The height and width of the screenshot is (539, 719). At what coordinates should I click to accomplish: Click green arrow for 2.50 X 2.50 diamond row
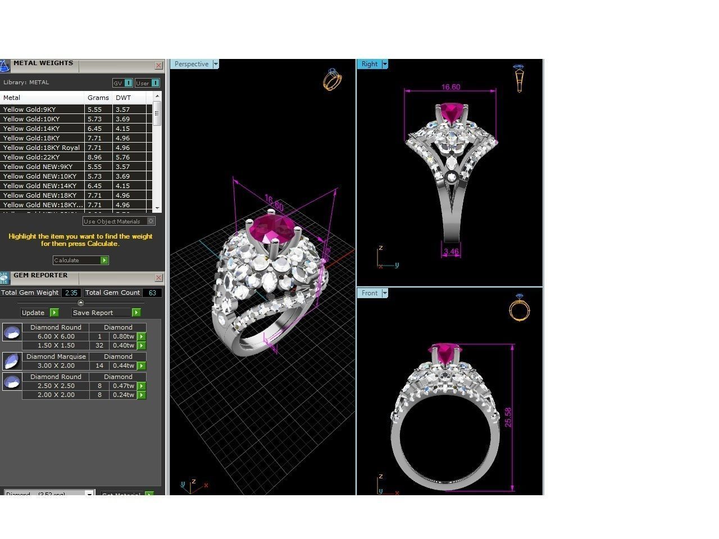(142, 386)
